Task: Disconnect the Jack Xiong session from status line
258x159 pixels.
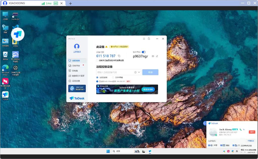Action: [128, 81]
